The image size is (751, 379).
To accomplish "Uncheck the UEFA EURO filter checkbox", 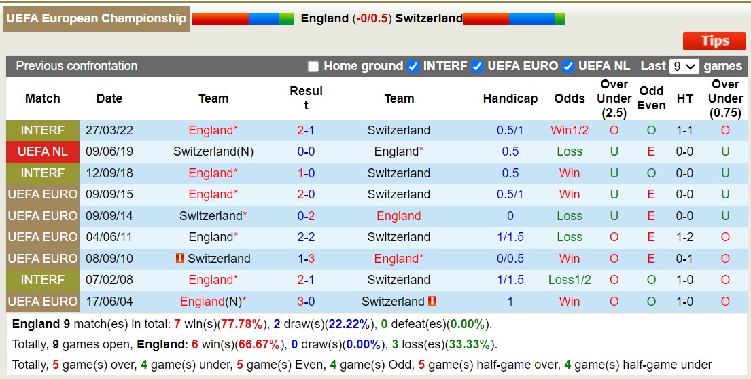I will 476,67.
